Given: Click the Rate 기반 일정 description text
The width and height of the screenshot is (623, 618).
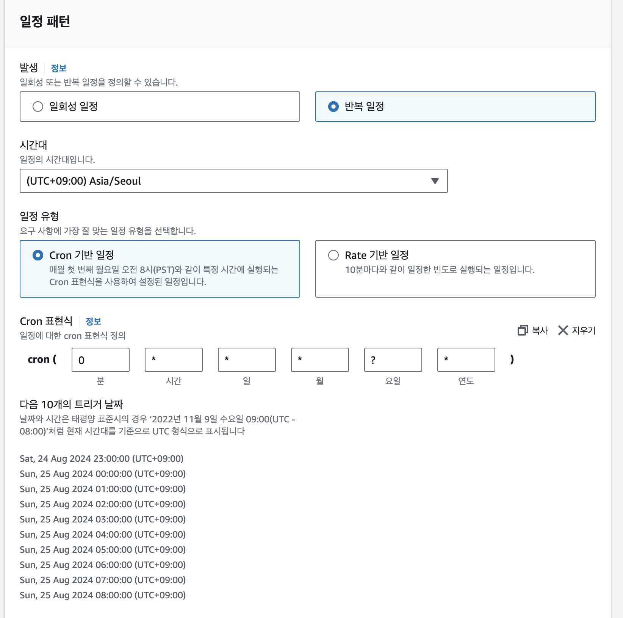Looking at the screenshot, I should pyautogui.click(x=440, y=270).
